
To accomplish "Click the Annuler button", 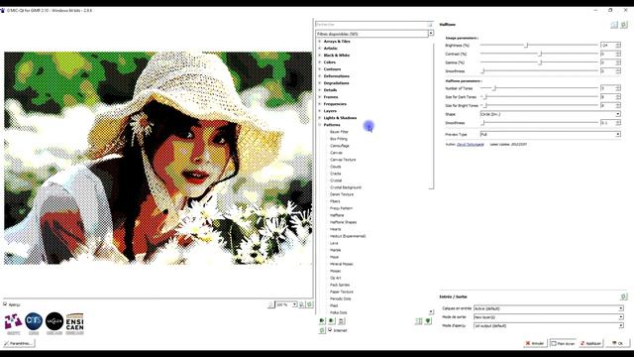I will [535, 343].
